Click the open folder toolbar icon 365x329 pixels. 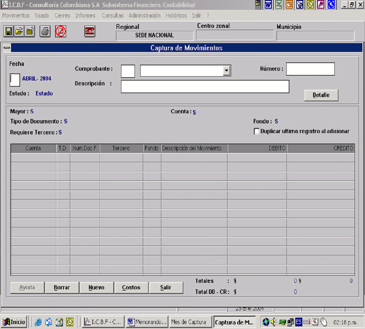coord(19,32)
